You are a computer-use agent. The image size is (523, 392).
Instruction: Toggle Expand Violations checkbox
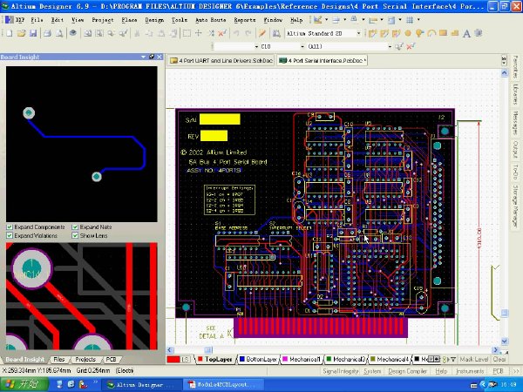(x=10, y=236)
